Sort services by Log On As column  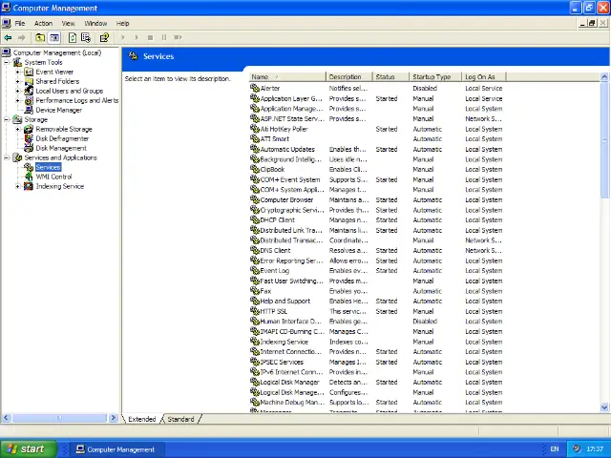click(x=484, y=76)
